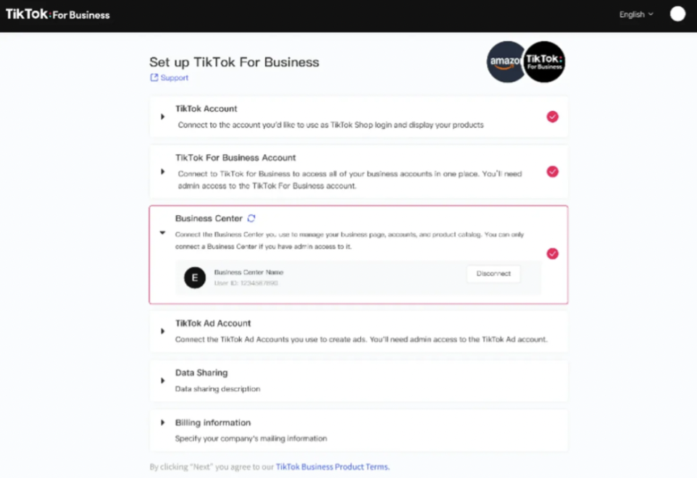Expand the TikTok Ad Account section

163,331
